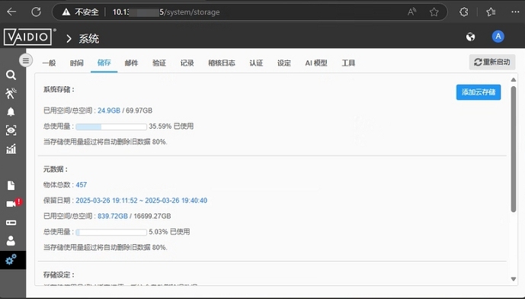
Task: Click the retention date range text
Action: pyautogui.click(x=141, y=201)
